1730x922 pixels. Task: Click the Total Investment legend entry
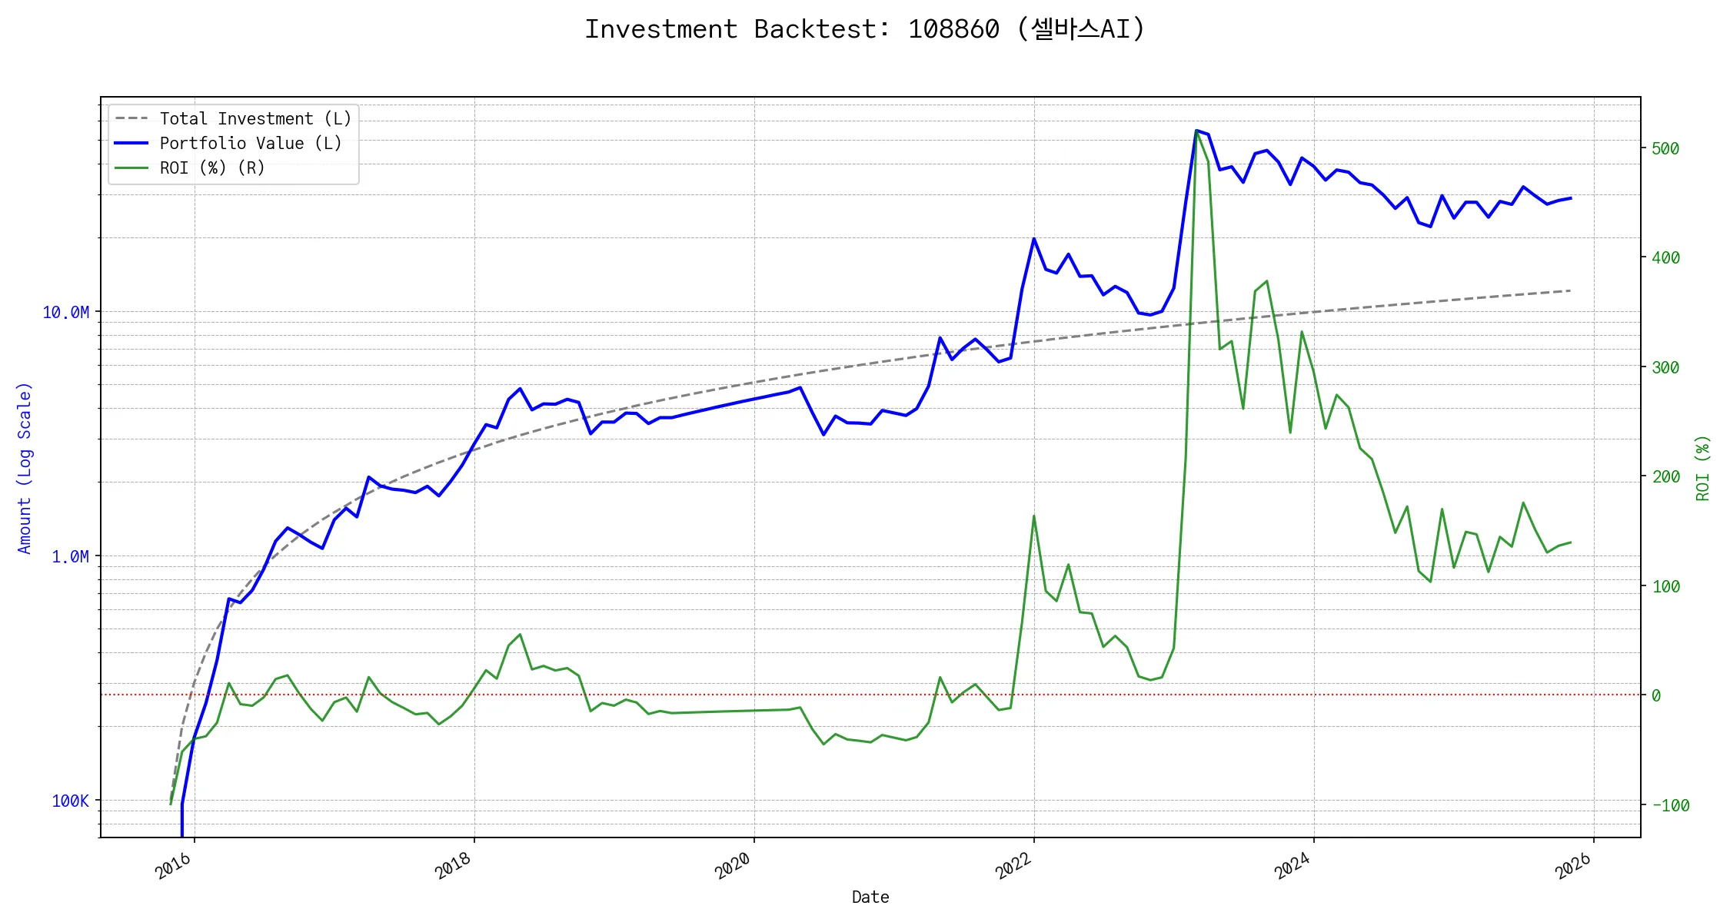[255, 119]
